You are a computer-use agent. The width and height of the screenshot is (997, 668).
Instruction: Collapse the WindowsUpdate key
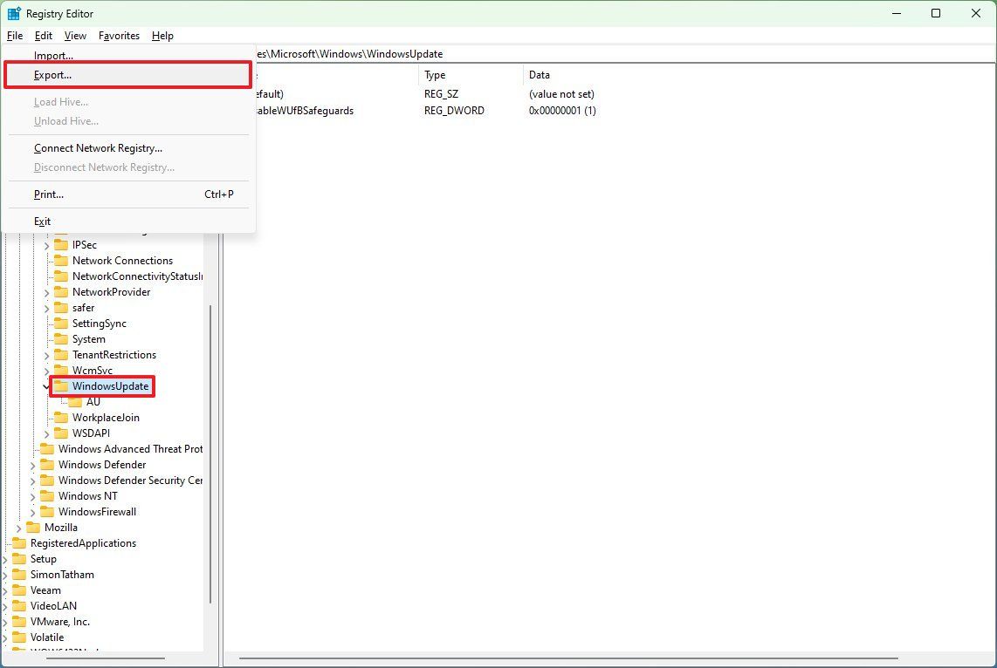click(46, 385)
